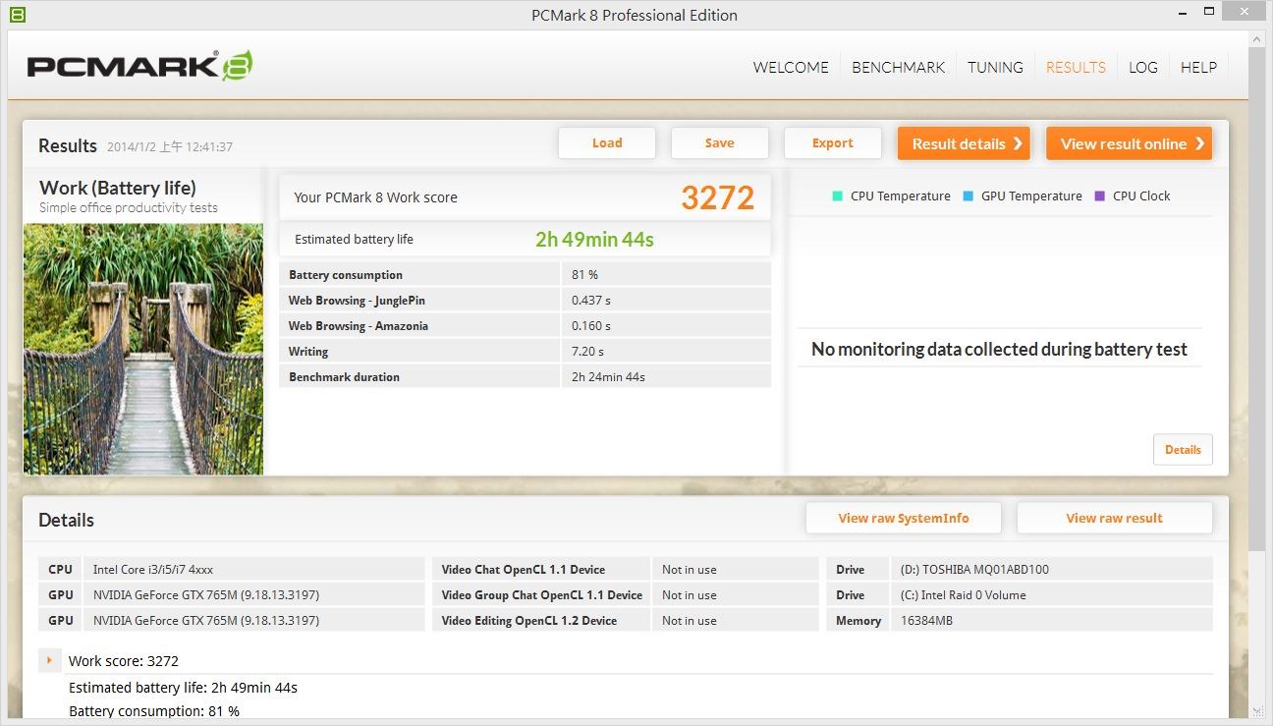1273x726 pixels.
Task: Click the Writing row label
Action: point(308,352)
